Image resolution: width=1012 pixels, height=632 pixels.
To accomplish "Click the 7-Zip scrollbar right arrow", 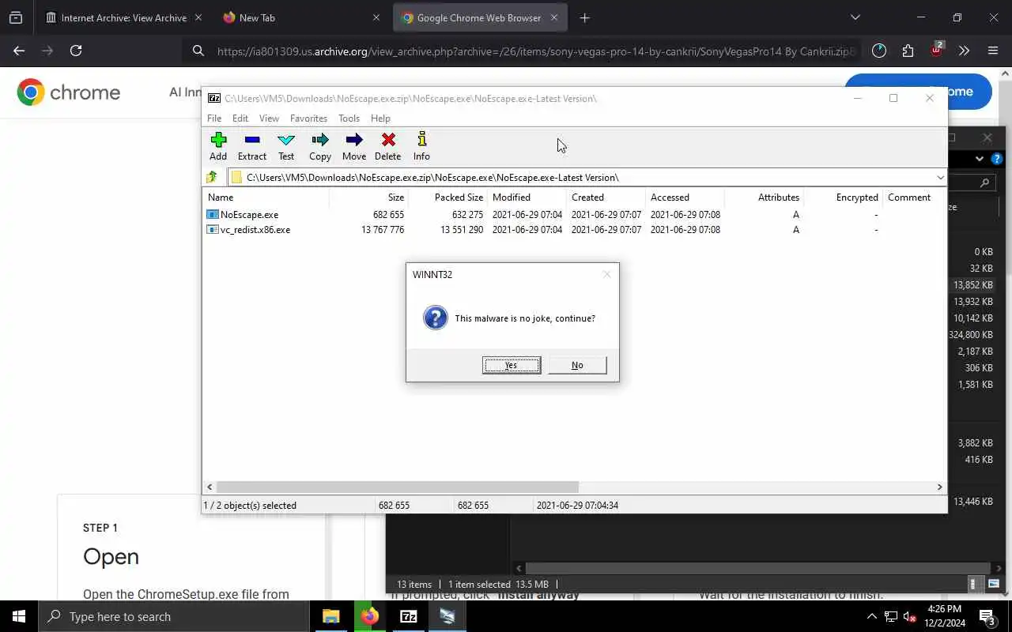I will (939, 487).
